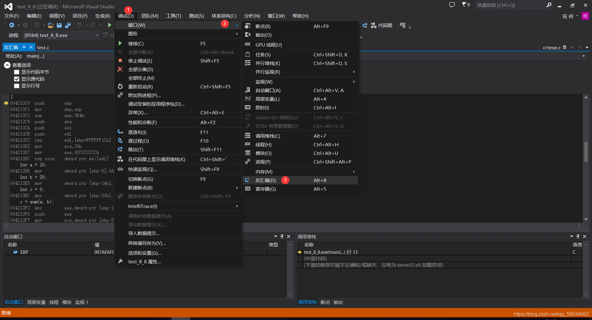This screenshot has width=592, height=320.
Task: Collapse the Viewing Options expander
Action: (7, 65)
